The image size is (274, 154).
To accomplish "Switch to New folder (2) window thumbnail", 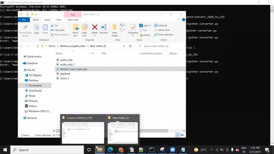I will click(x=123, y=130).
